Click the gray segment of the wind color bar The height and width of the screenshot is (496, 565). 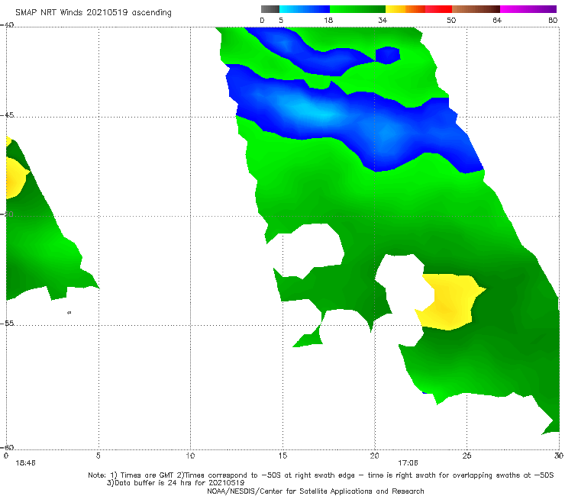click(x=270, y=9)
